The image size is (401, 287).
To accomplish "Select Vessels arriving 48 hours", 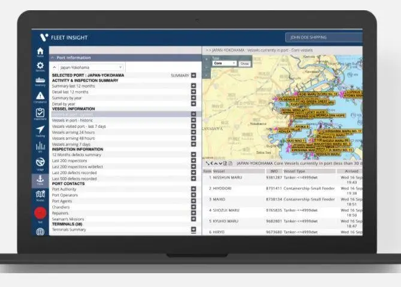I will [73, 138].
